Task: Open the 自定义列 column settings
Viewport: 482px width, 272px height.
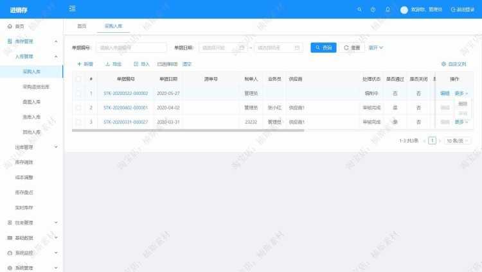Action: tap(454, 64)
